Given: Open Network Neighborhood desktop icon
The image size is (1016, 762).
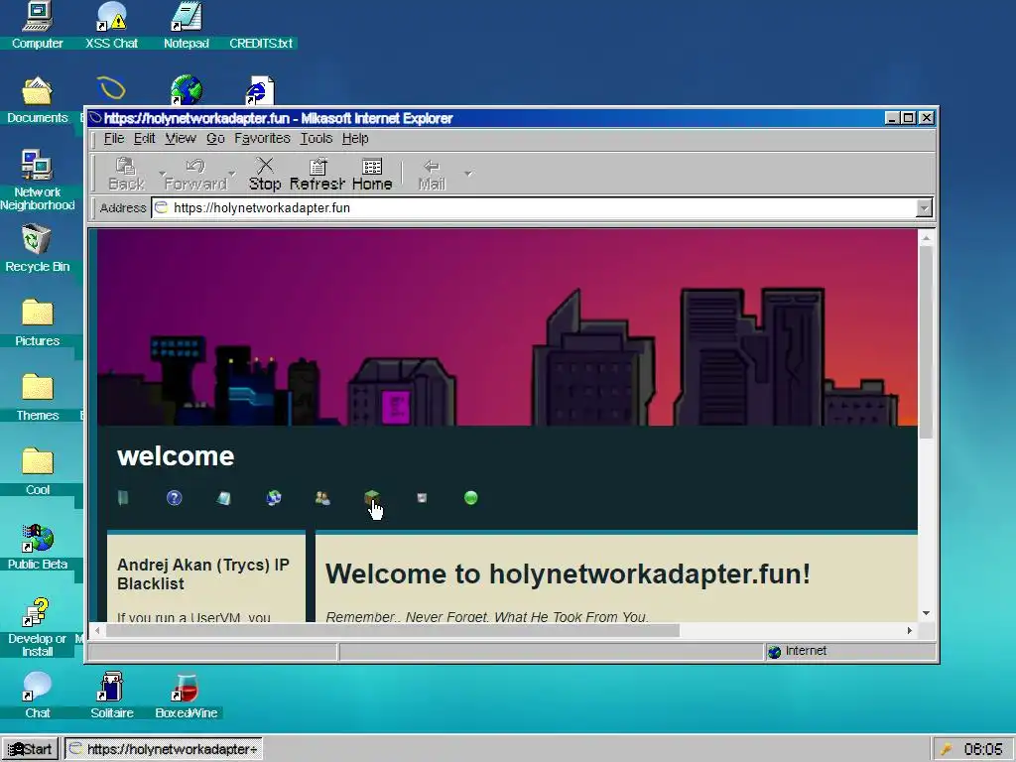Looking at the screenshot, I should (37, 181).
